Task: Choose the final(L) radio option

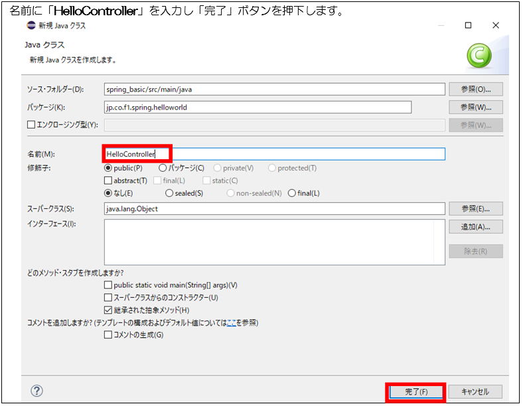Action: (x=293, y=193)
